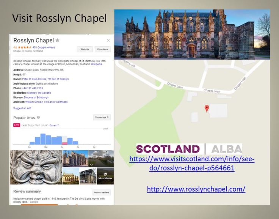Select the LIVE badge in Popular times
279x219 pixels.
pos(17,125)
